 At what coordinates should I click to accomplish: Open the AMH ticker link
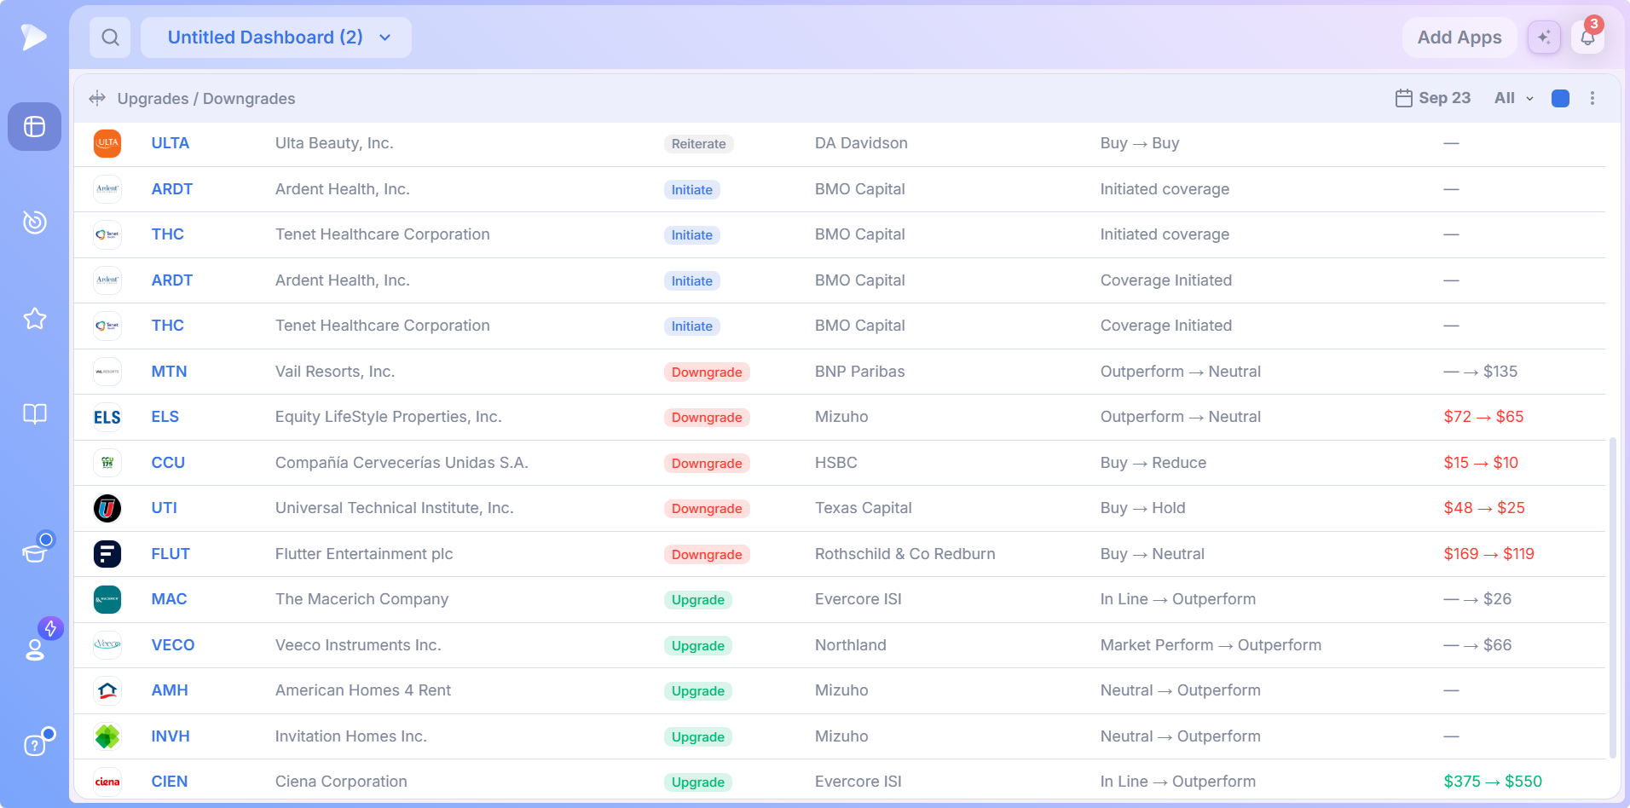click(170, 690)
